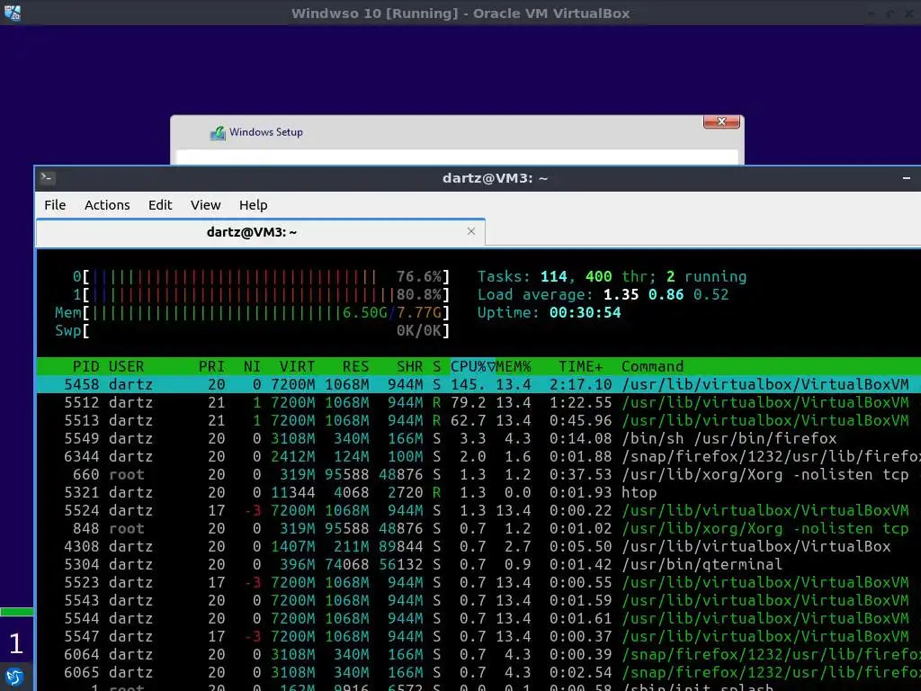
Task: Select the htop process row 5321
Action: click(x=478, y=492)
